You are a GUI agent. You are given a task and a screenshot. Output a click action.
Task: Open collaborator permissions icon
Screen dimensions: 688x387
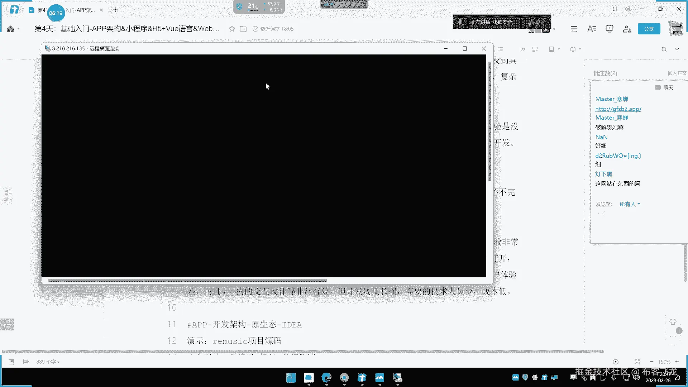click(627, 29)
